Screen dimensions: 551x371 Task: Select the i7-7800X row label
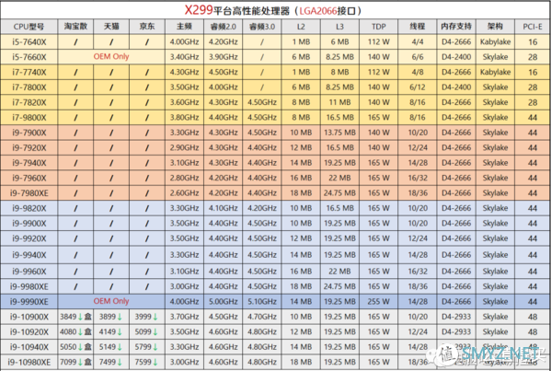coord(29,87)
